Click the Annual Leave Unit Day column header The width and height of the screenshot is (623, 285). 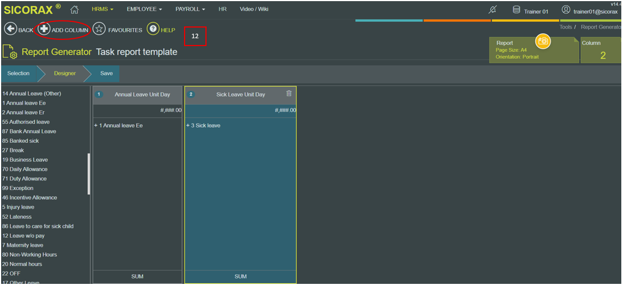point(137,94)
